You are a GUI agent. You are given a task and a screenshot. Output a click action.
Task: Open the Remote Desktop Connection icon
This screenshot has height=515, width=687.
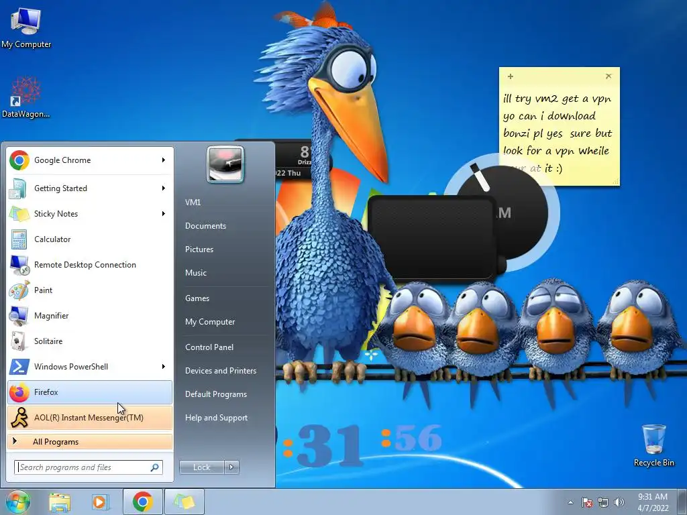click(19, 264)
